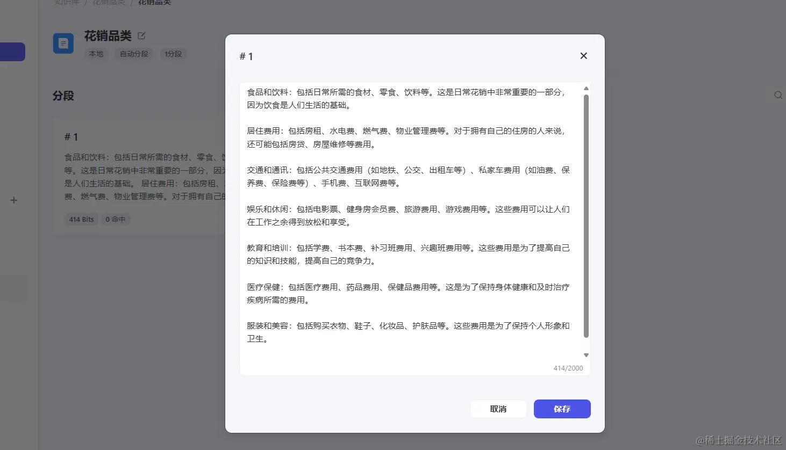Select the 本地 tag

tap(96, 54)
